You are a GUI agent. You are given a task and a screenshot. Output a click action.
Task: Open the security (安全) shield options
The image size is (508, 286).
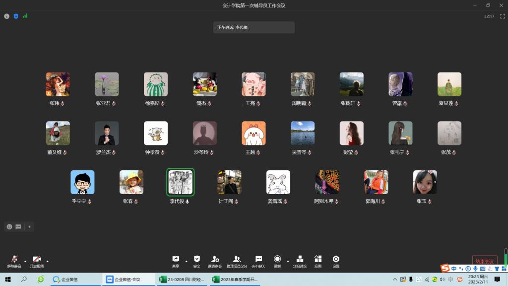pyautogui.click(x=197, y=259)
